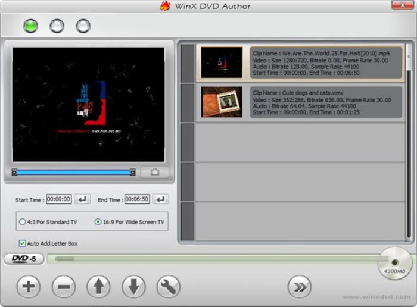
Task: Move selected clip down with arrow button
Action: [x=133, y=287]
